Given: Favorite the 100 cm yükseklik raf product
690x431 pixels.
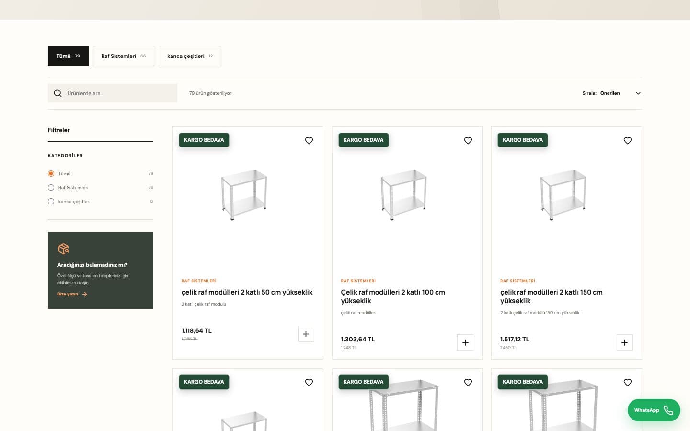Looking at the screenshot, I should pyautogui.click(x=468, y=141).
